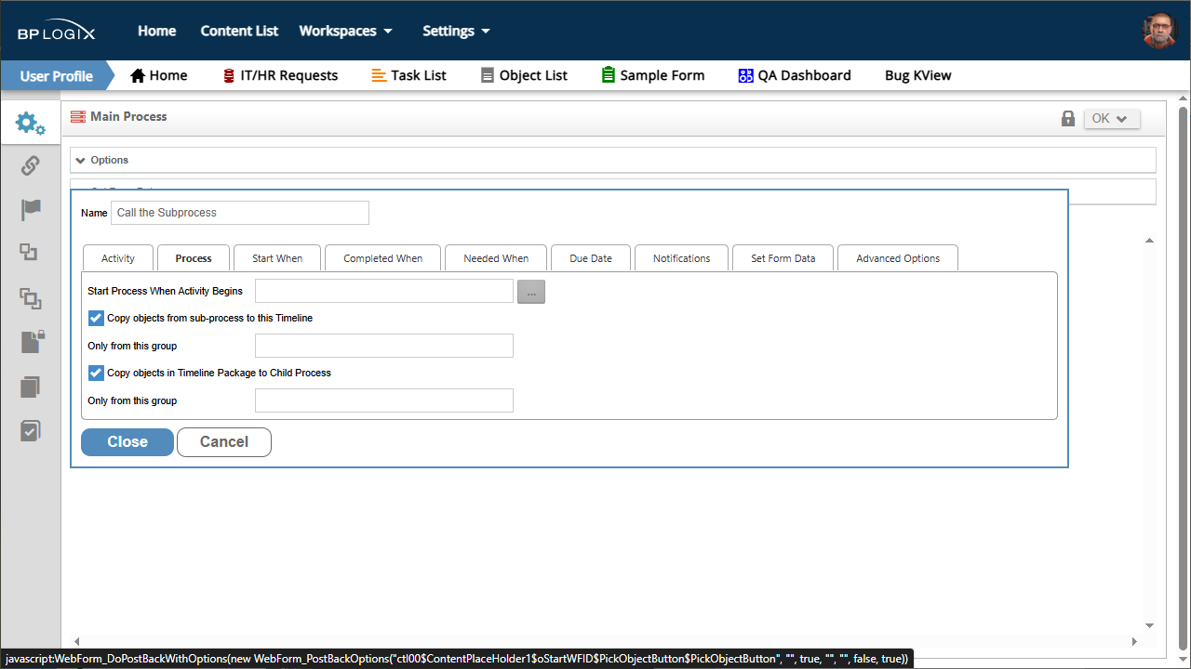
Task: Open the Notifications tab
Action: [x=681, y=258]
